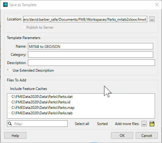Open the Location browse ellipsis button
The image size is (162, 143).
[152, 19]
